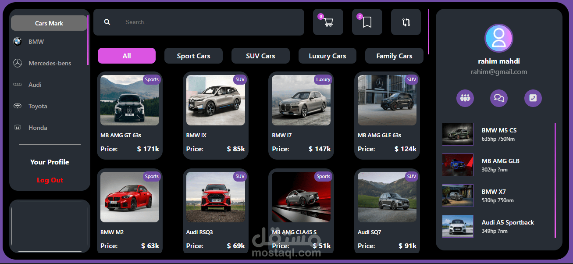
Task: Open Audi A5 Sportback thumbnail
Action: (458, 226)
